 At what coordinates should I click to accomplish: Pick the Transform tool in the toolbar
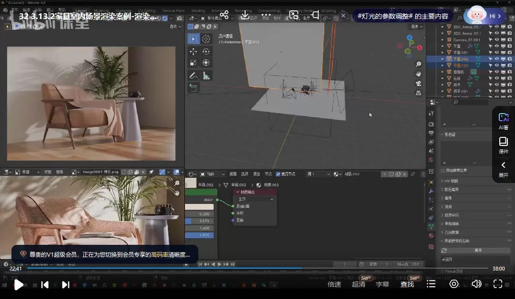click(x=206, y=63)
